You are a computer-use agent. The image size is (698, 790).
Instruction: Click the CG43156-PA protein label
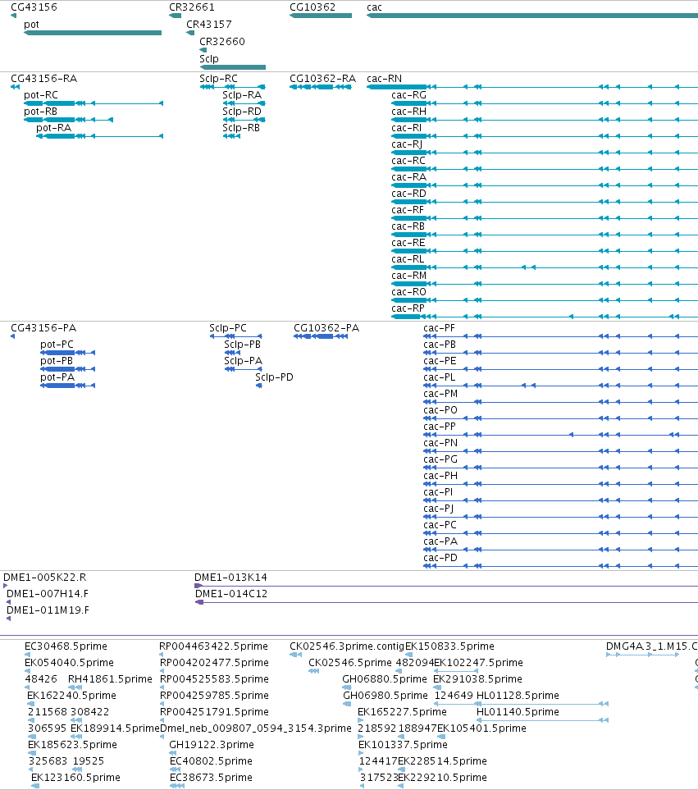point(43,328)
